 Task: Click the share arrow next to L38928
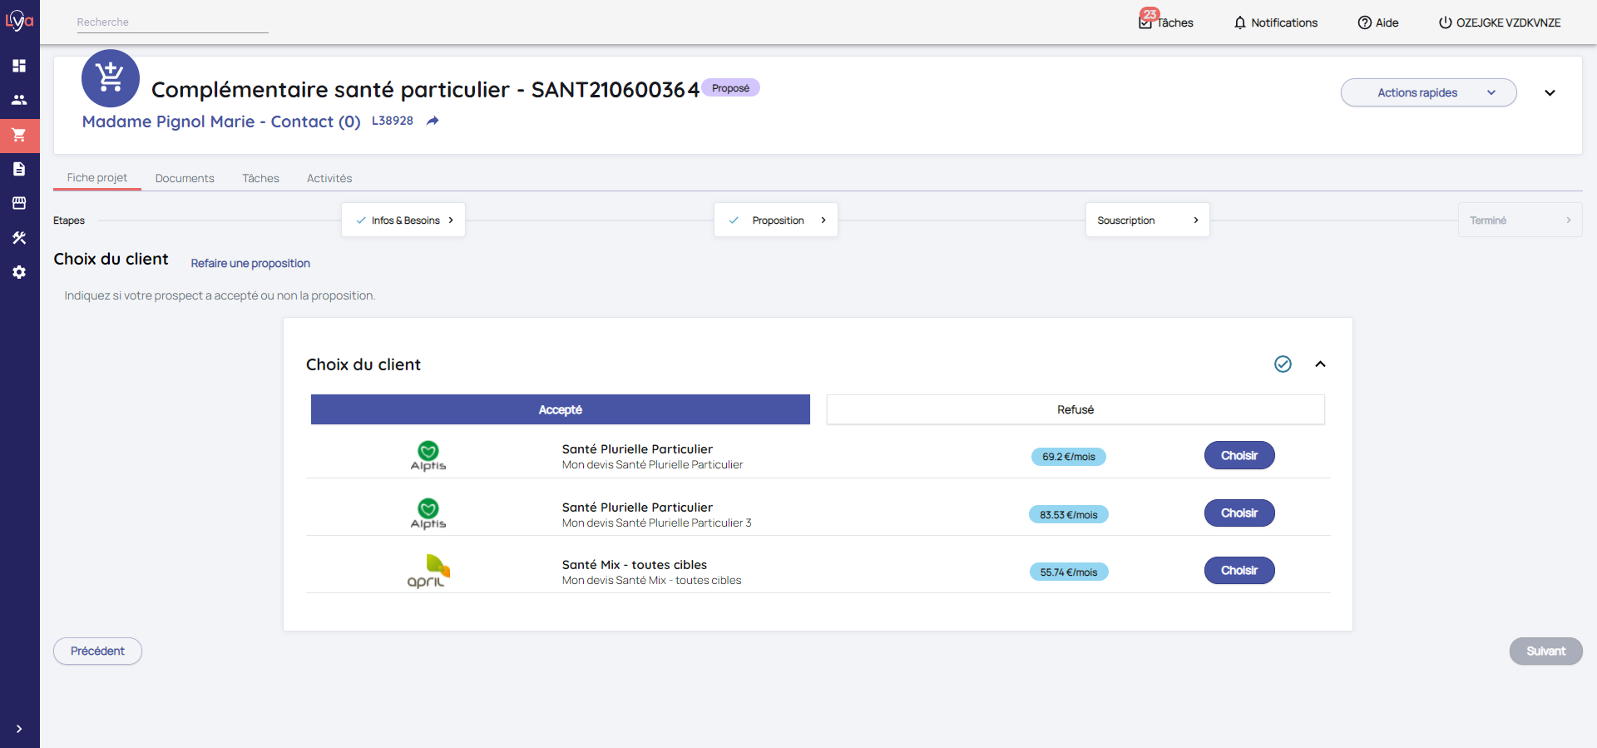click(x=433, y=121)
